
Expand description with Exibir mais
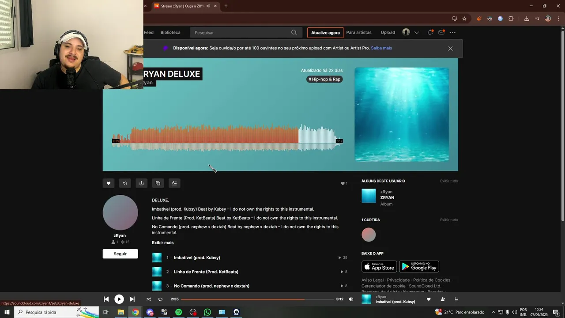[163, 242]
